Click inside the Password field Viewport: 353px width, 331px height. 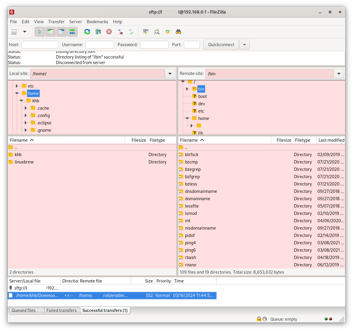tap(154, 44)
